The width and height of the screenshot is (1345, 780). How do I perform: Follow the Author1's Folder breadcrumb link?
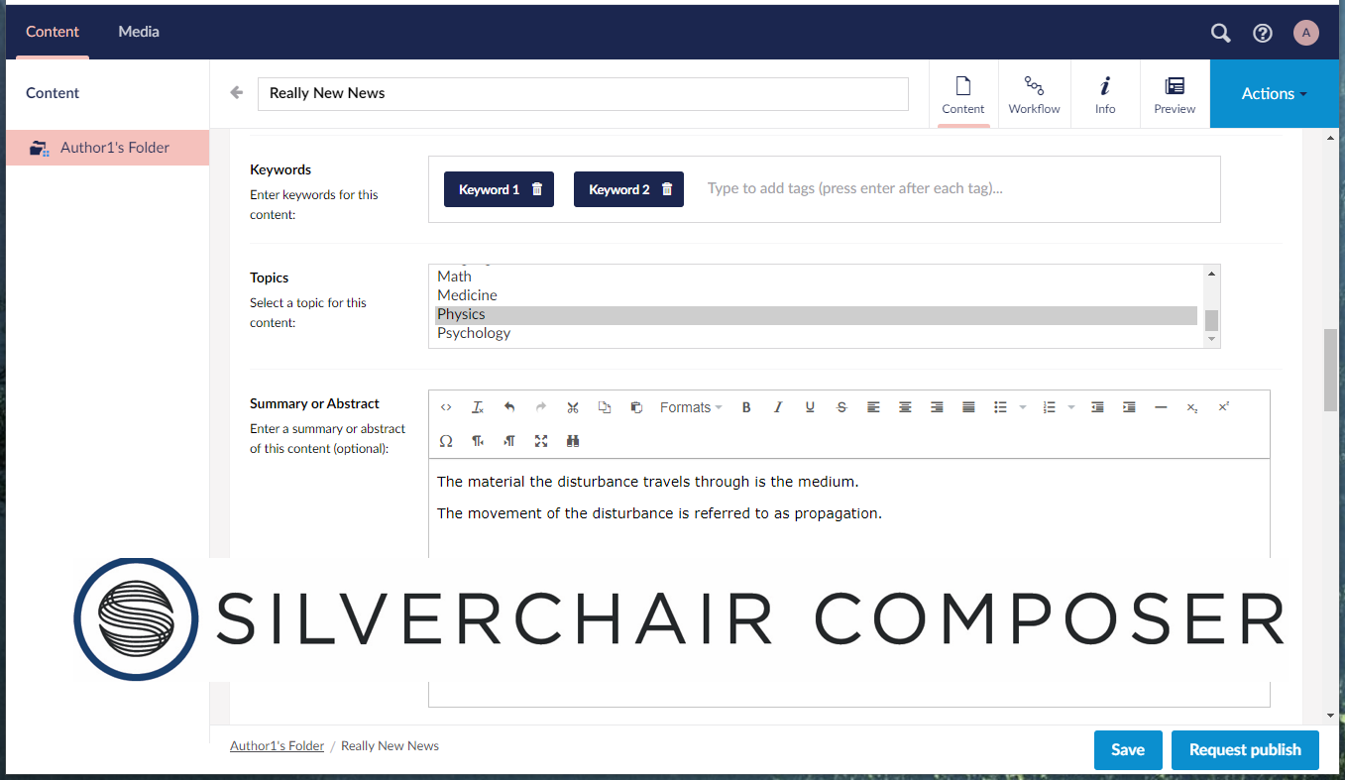tap(277, 746)
